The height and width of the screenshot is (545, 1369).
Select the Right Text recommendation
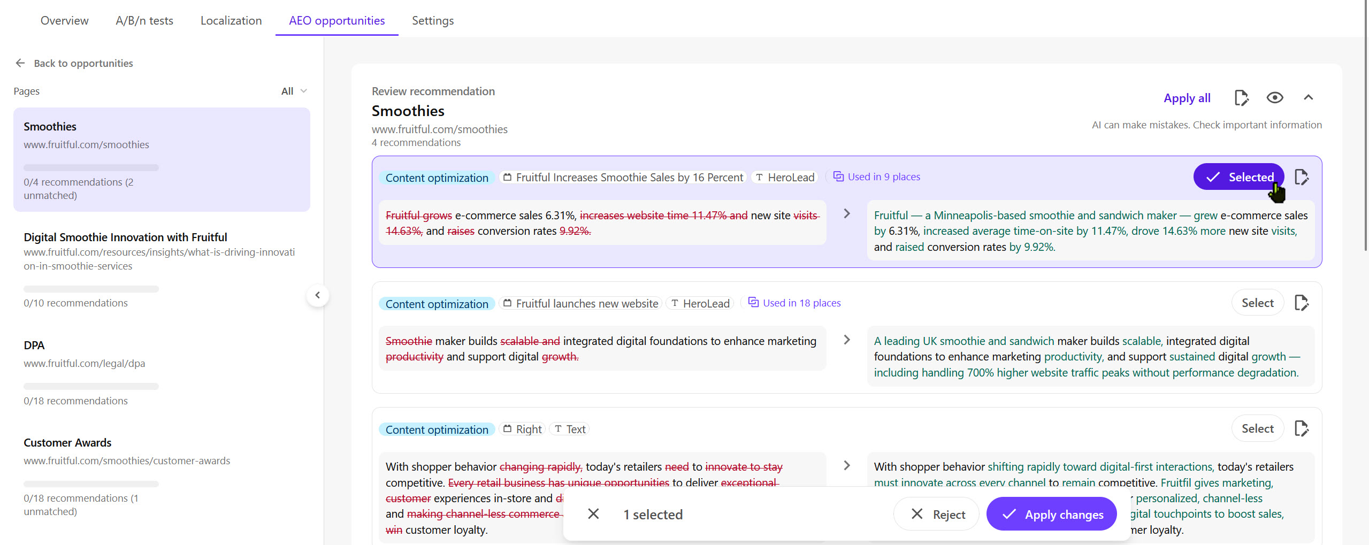click(1257, 428)
